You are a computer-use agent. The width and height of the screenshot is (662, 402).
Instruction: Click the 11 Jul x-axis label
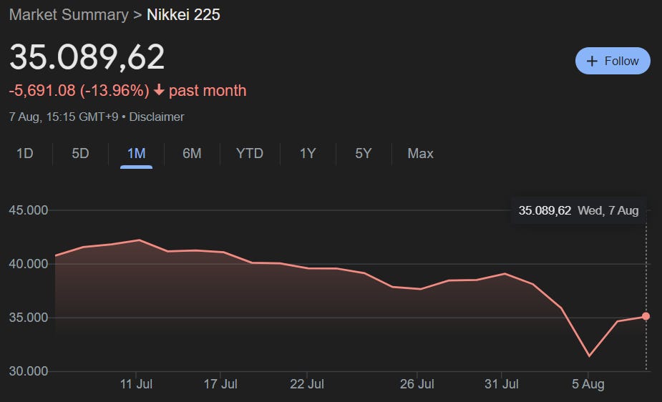click(136, 384)
